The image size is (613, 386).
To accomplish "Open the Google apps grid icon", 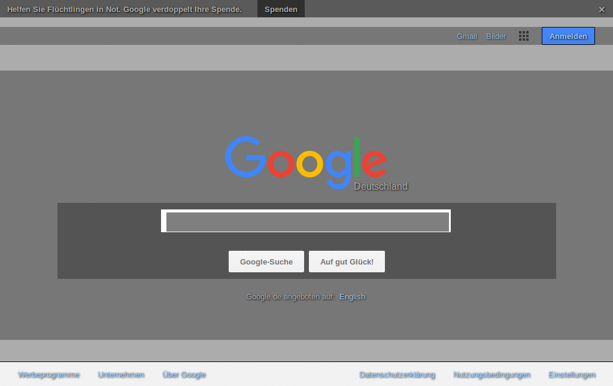I will (523, 36).
